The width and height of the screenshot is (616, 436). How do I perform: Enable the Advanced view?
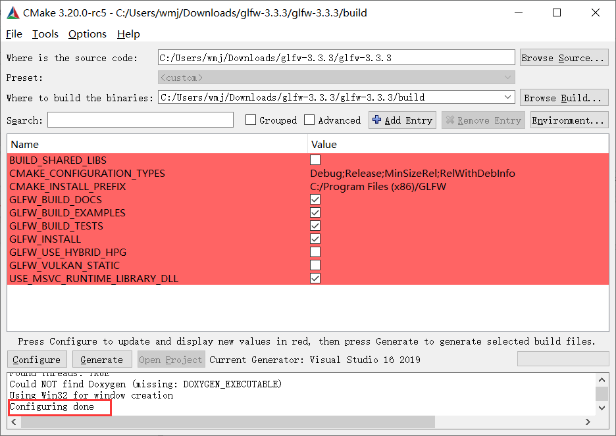pos(309,120)
